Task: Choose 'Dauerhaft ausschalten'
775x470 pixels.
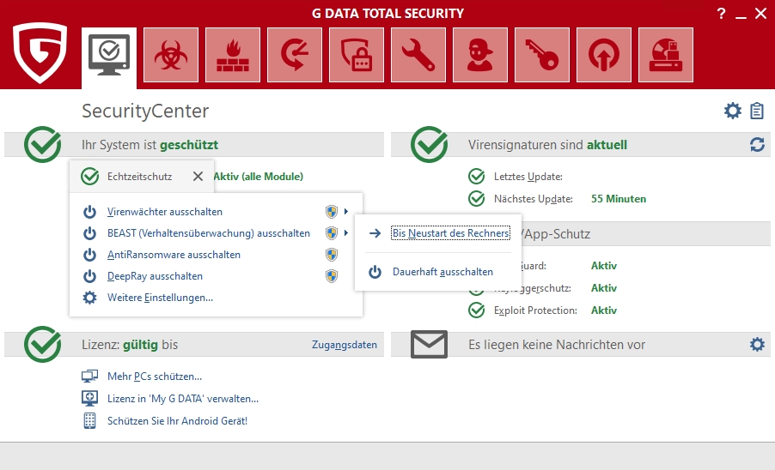Action: (442, 272)
